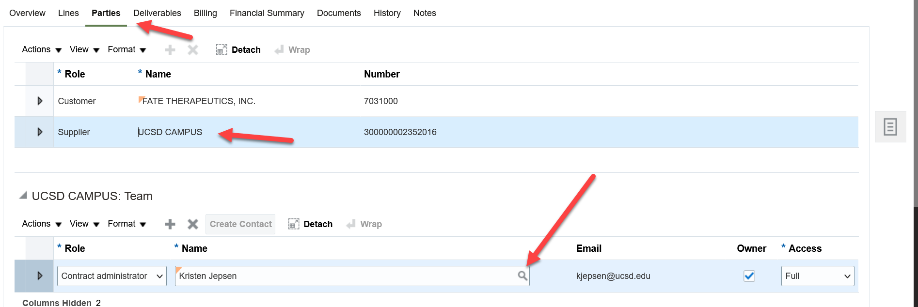The image size is (918, 307).
Task: Open Actions menu in parties table
Action: tap(42, 49)
